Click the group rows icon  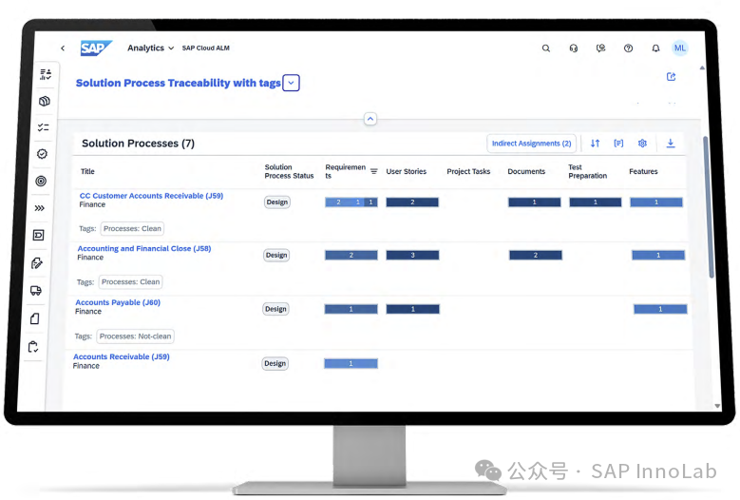618,144
